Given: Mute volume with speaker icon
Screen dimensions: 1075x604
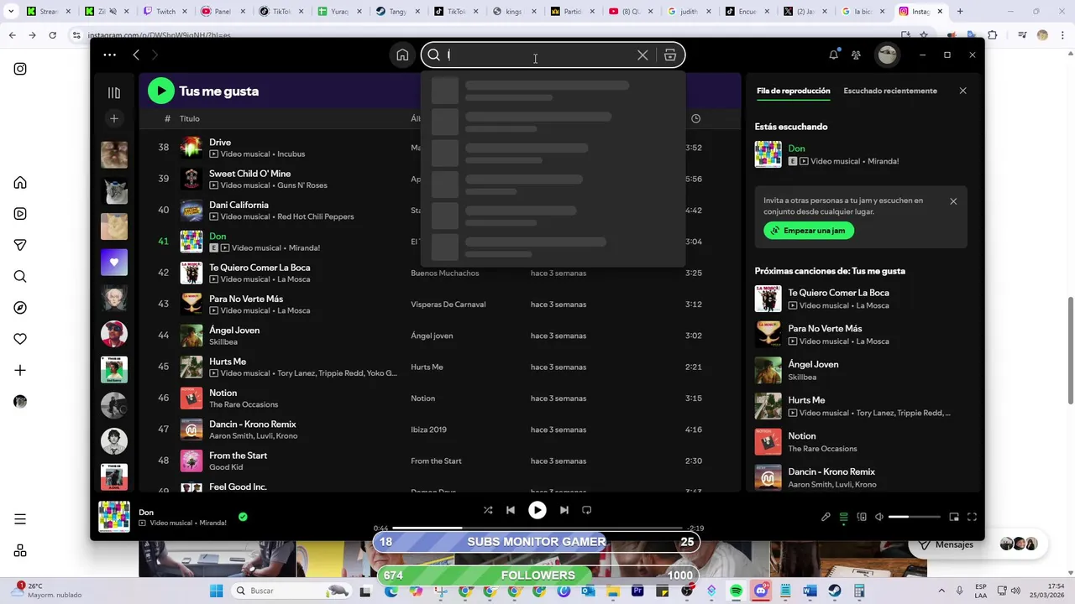Looking at the screenshot, I should coord(879,517).
